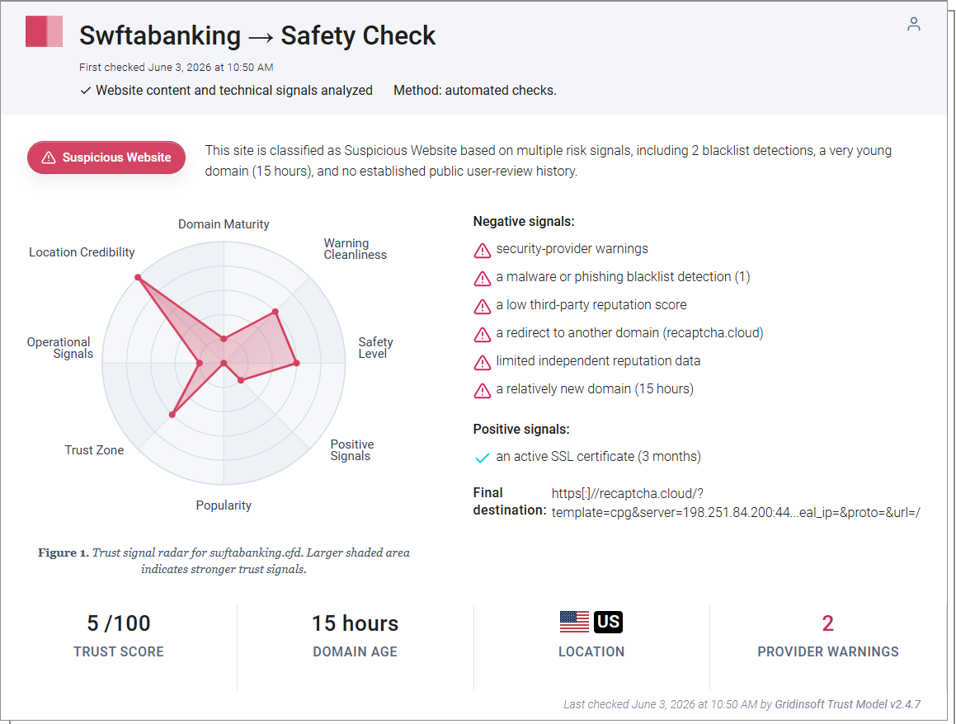Screen dimensions: 956x724
Task: Click warning icon beside security-provider warnings
Action: [x=483, y=250]
